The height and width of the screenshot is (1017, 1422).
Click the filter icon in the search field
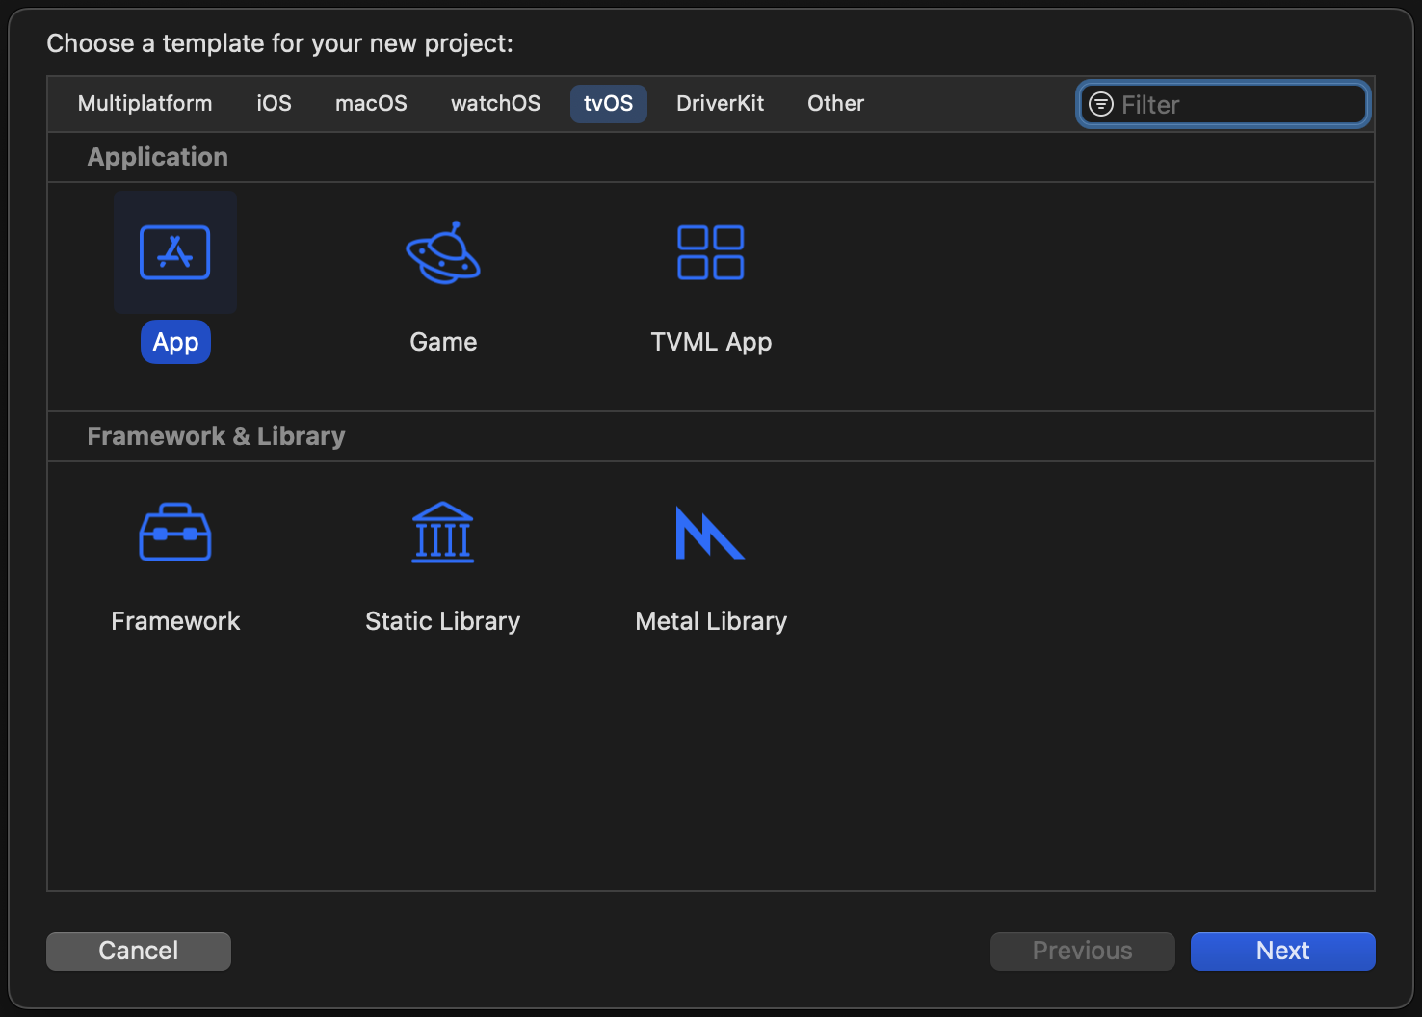pyautogui.click(x=1101, y=104)
